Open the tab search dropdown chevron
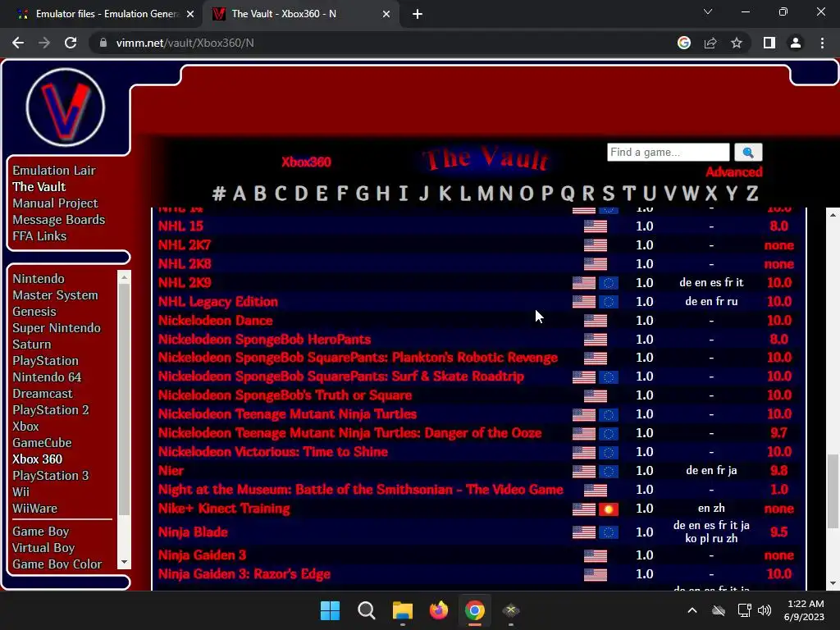The width and height of the screenshot is (840, 630). 708,11
